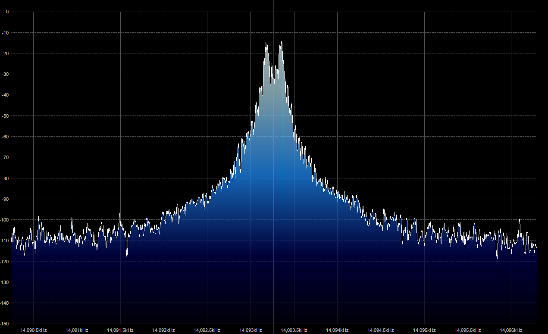Click the -150 dB scale label
Image resolution: width=548 pixels, height=334 pixels.
pyautogui.click(x=5, y=324)
